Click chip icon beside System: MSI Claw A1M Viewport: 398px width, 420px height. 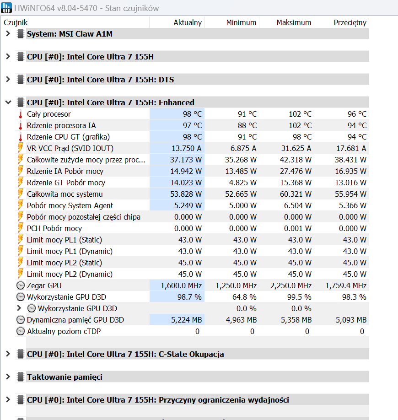(20, 34)
